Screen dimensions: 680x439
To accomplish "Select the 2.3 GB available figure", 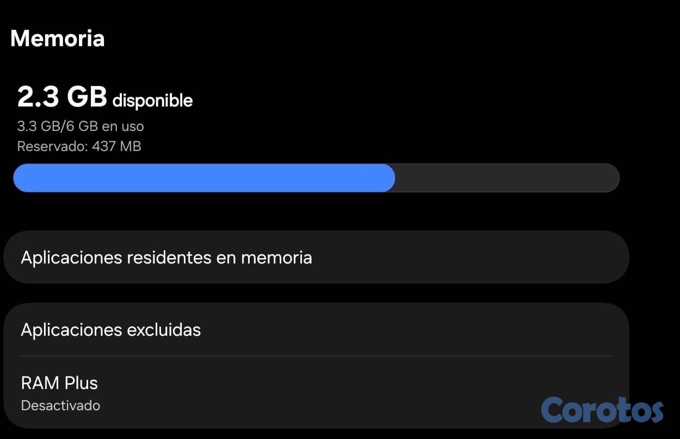I will click(62, 97).
